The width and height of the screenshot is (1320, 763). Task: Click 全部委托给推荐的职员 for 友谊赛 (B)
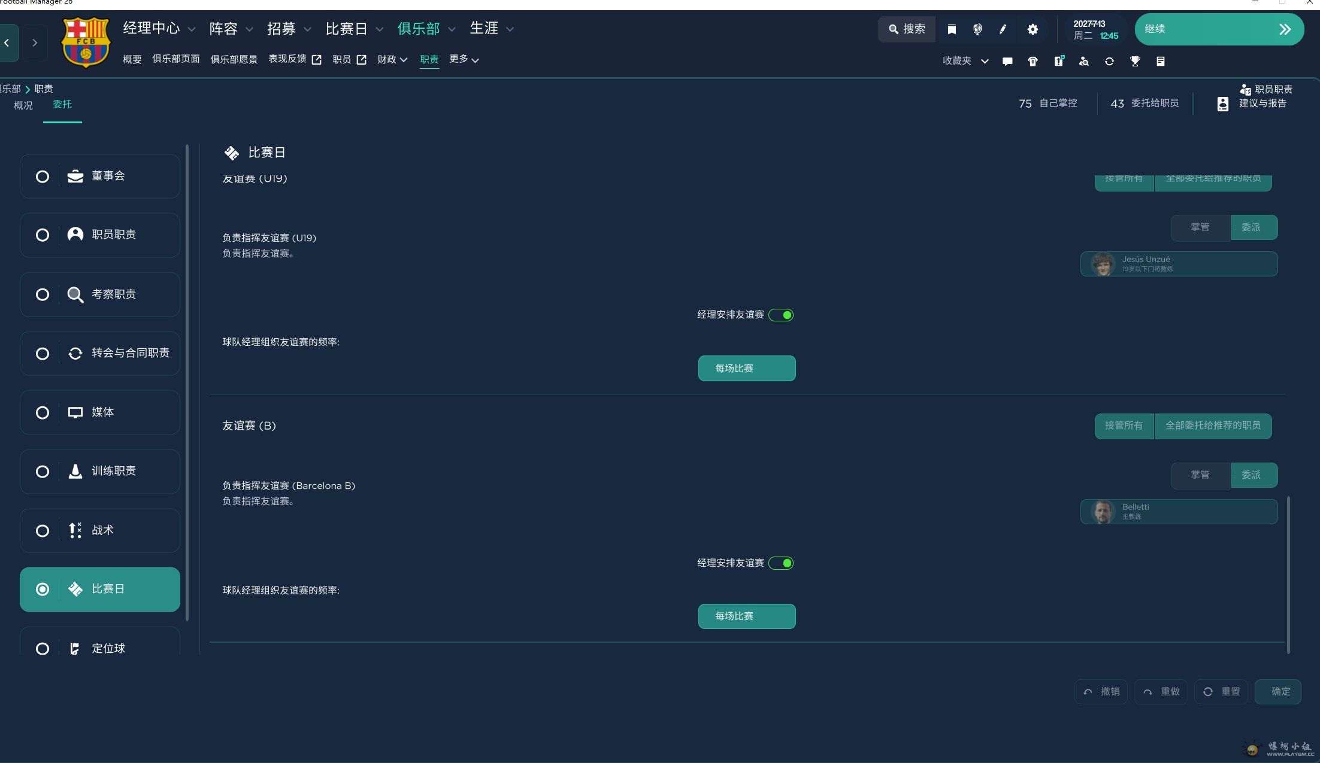(1213, 426)
